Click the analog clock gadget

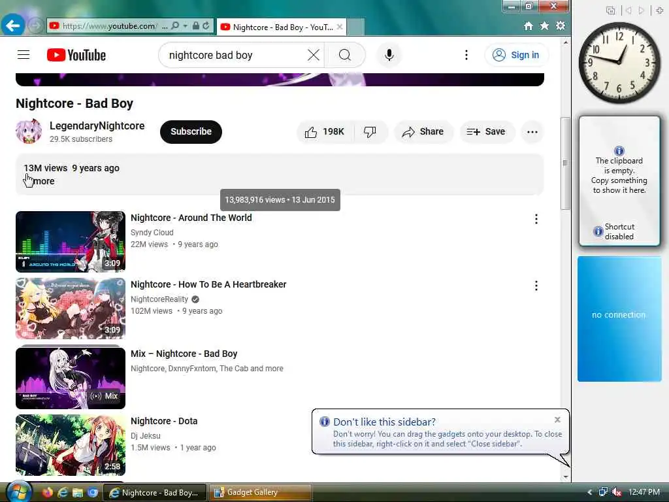pyautogui.click(x=619, y=63)
